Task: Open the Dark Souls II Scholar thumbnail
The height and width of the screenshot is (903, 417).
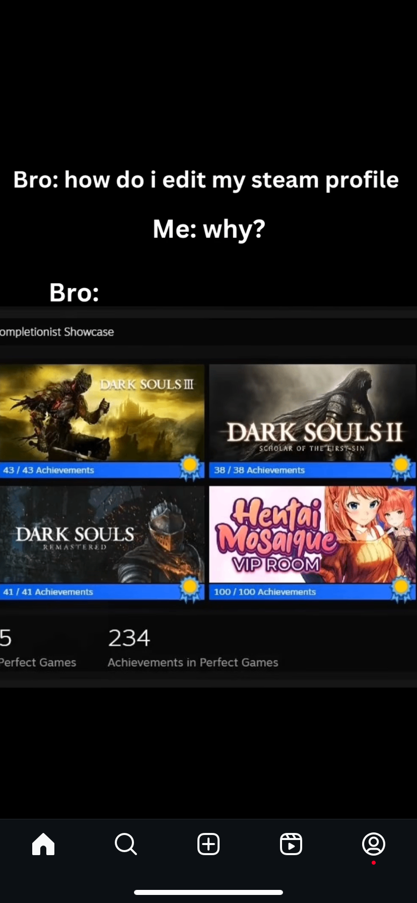Action: tap(312, 412)
